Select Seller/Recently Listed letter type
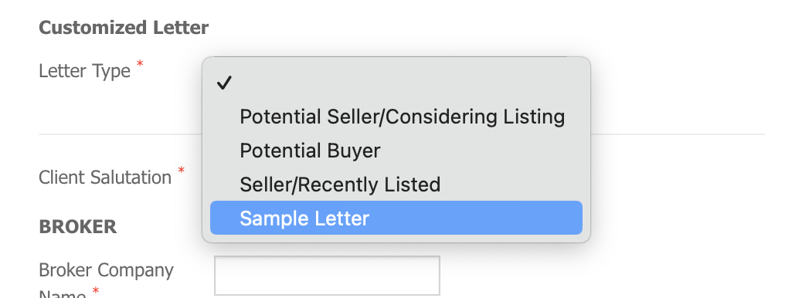This screenshot has height=298, width=785. point(396,185)
